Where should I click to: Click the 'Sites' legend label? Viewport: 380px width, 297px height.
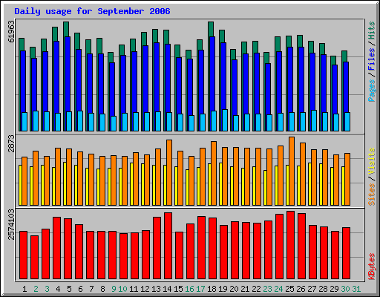(372, 195)
